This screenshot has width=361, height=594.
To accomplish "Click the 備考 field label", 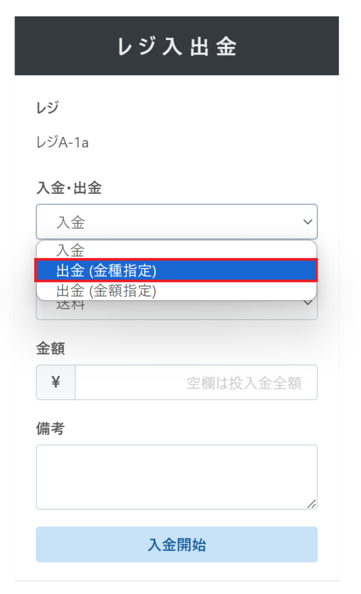I will (50, 428).
